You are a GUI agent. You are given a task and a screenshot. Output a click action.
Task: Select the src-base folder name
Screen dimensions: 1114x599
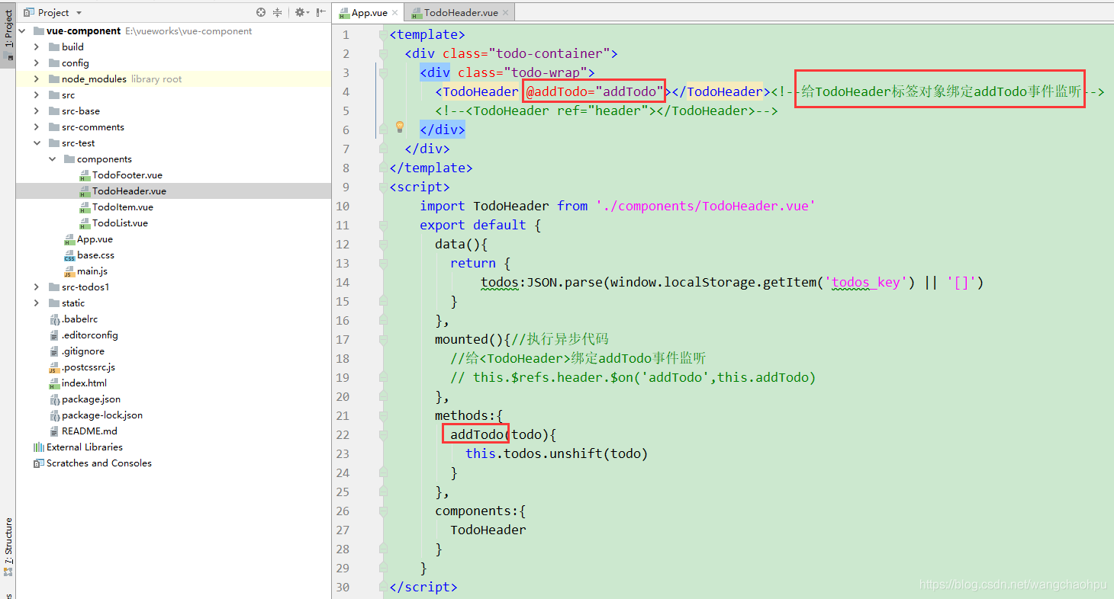pyautogui.click(x=81, y=111)
